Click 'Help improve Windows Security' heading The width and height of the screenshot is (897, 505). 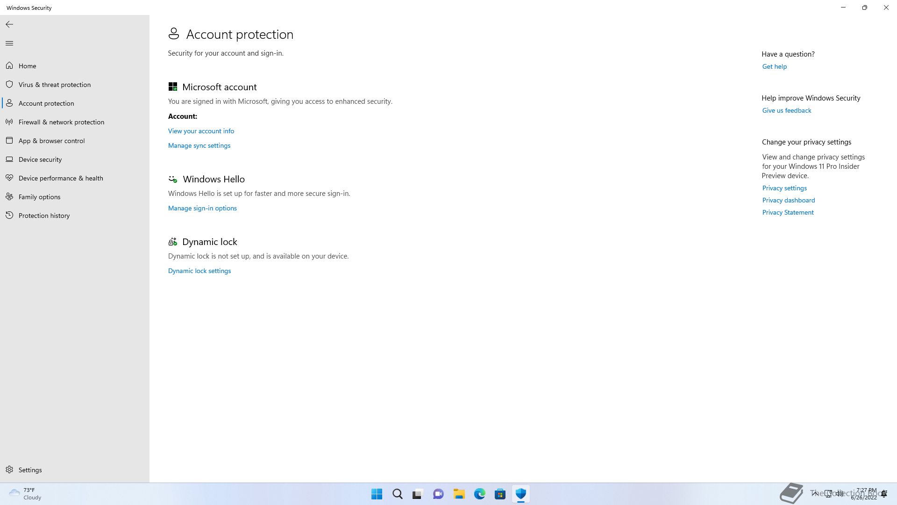point(811,98)
